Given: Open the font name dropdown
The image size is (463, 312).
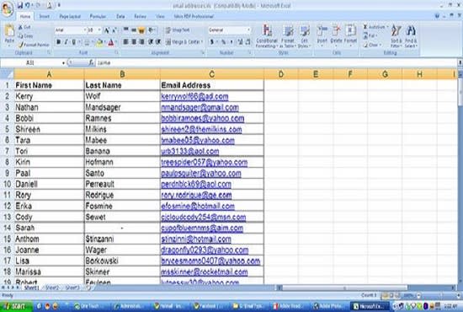Looking at the screenshot, I should (85, 30).
